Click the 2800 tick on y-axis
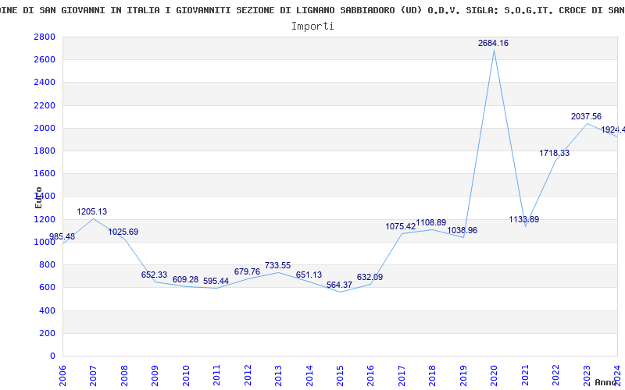Screen dimensions: 625x390 coord(45,37)
